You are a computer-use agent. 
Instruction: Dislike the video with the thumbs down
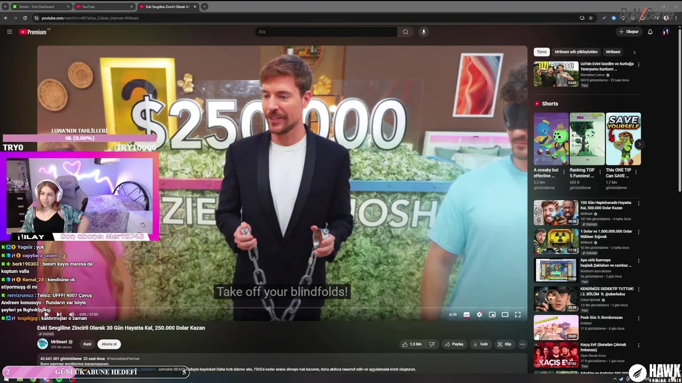(432, 344)
